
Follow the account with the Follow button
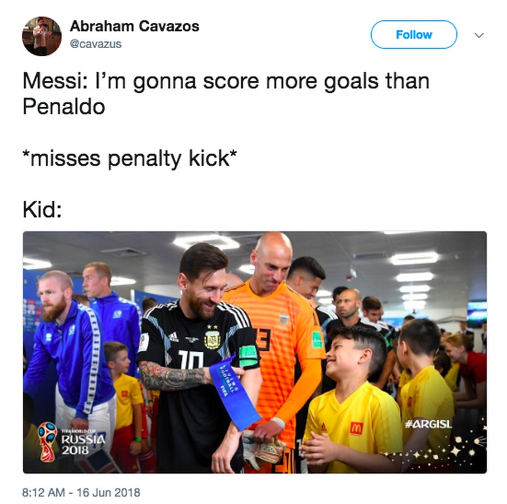tap(414, 35)
